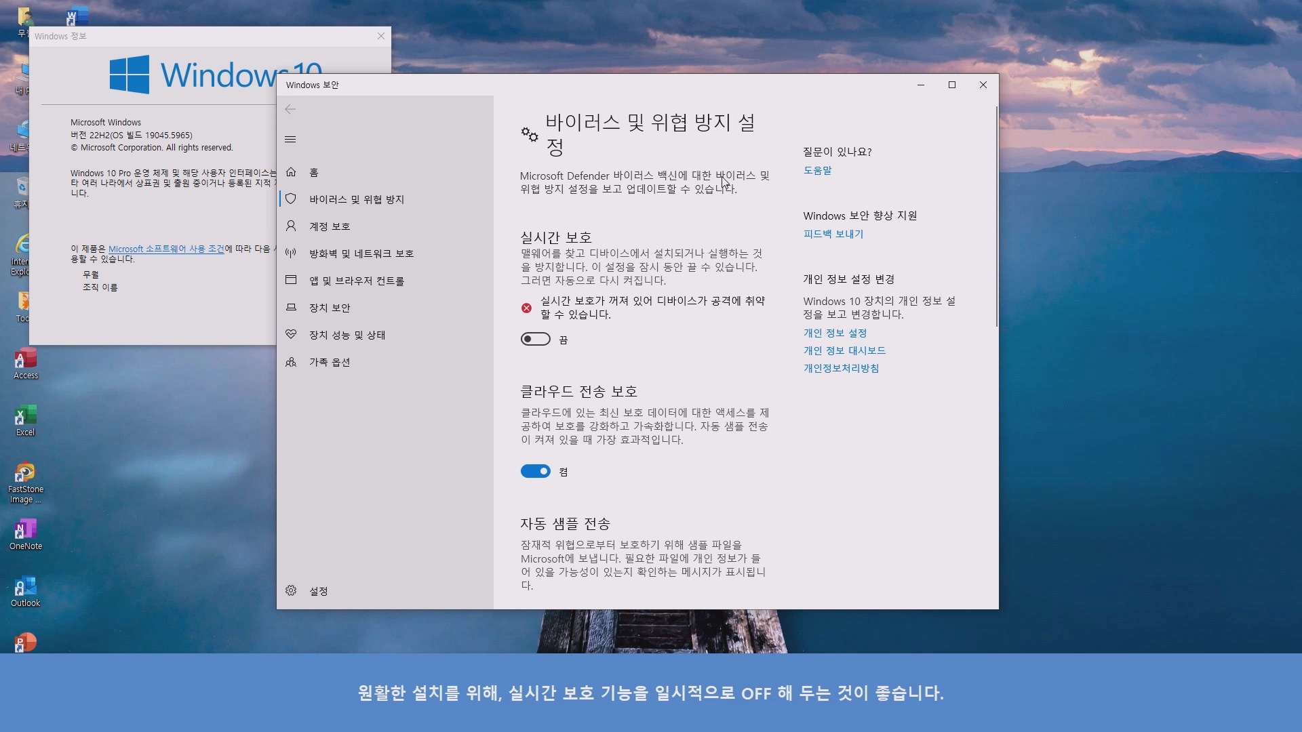Open the 개인 정보 설정 link

(x=835, y=333)
